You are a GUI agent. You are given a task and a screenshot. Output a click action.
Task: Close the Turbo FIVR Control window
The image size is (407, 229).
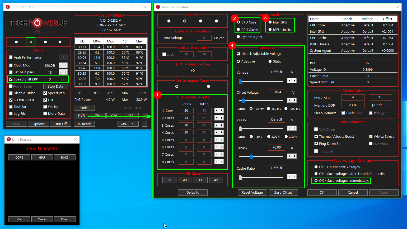(x=398, y=7)
